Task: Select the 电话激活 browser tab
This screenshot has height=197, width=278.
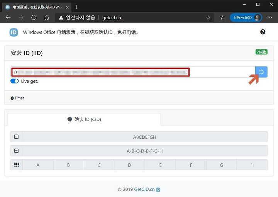Action: (x=36, y=7)
